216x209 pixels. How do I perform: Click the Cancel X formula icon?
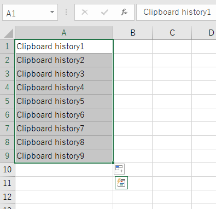[x=85, y=12]
